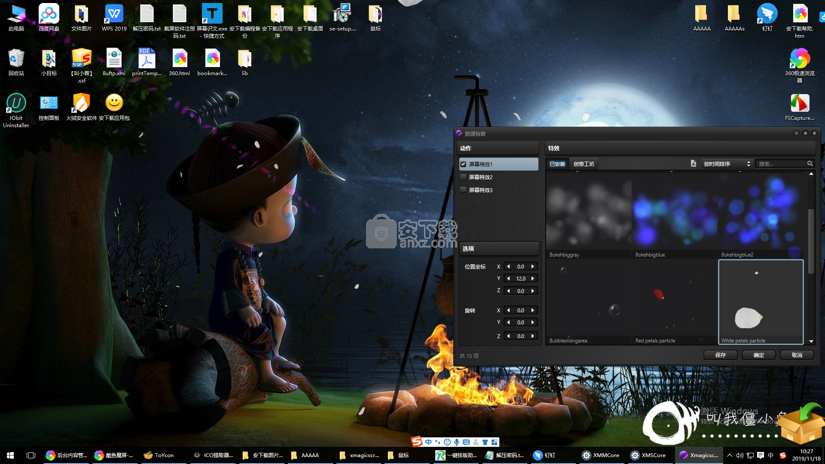Open the Windows Start menu
825x464 pixels.
click(x=10, y=455)
